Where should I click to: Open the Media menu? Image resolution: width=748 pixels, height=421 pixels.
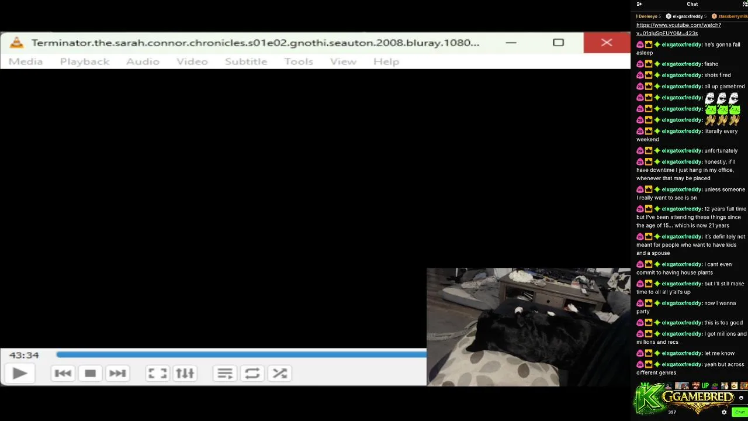click(26, 61)
